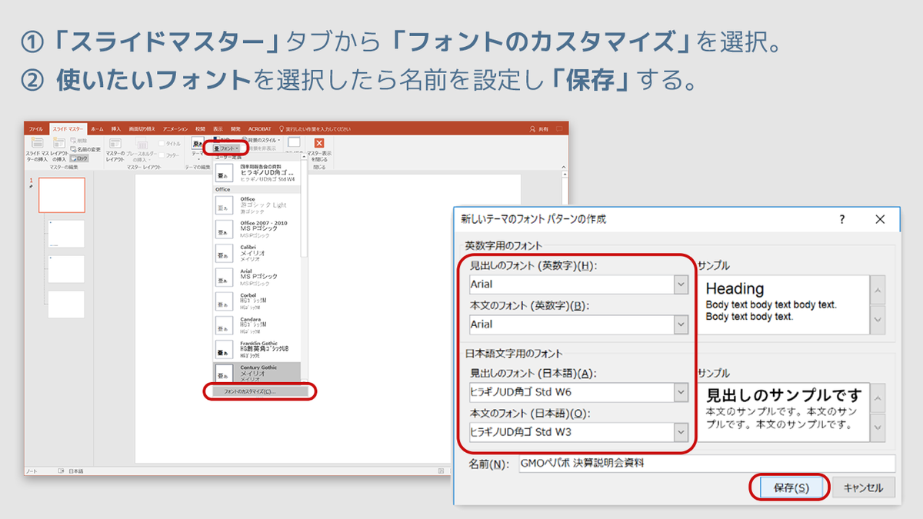Toggle the フッター checkbox in the ribbon
Viewport: 923px width, 519px height.
click(162, 155)
